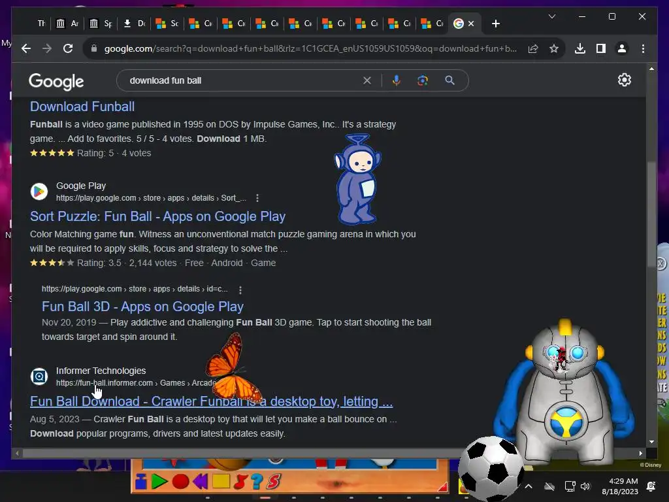Click the Informer Technologies site name
This screenshot has height=502, width=669.
101,371
